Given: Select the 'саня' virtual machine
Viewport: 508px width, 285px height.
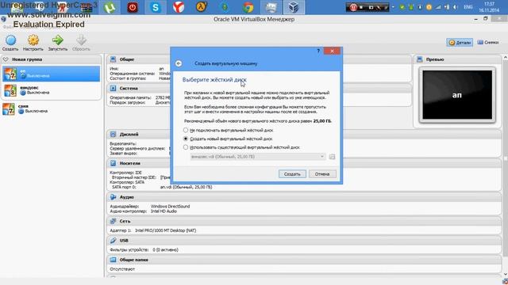Looking at the screenshot, I should pos(52,109).
